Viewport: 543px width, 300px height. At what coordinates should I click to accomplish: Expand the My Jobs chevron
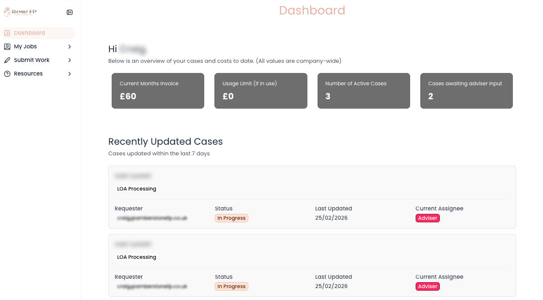(x=70, y=47)
